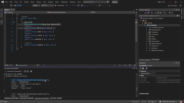Screen dimensions: 184x103
Task: Toggle auto-hide pin on Properties panel
Action: [177, 63]
